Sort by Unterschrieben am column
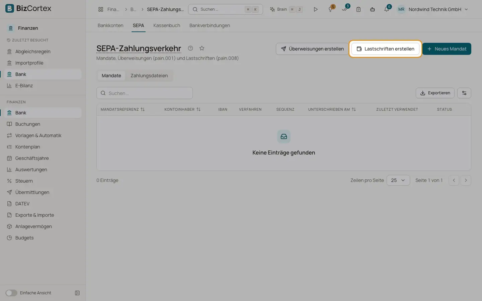 tap(332, 109)
